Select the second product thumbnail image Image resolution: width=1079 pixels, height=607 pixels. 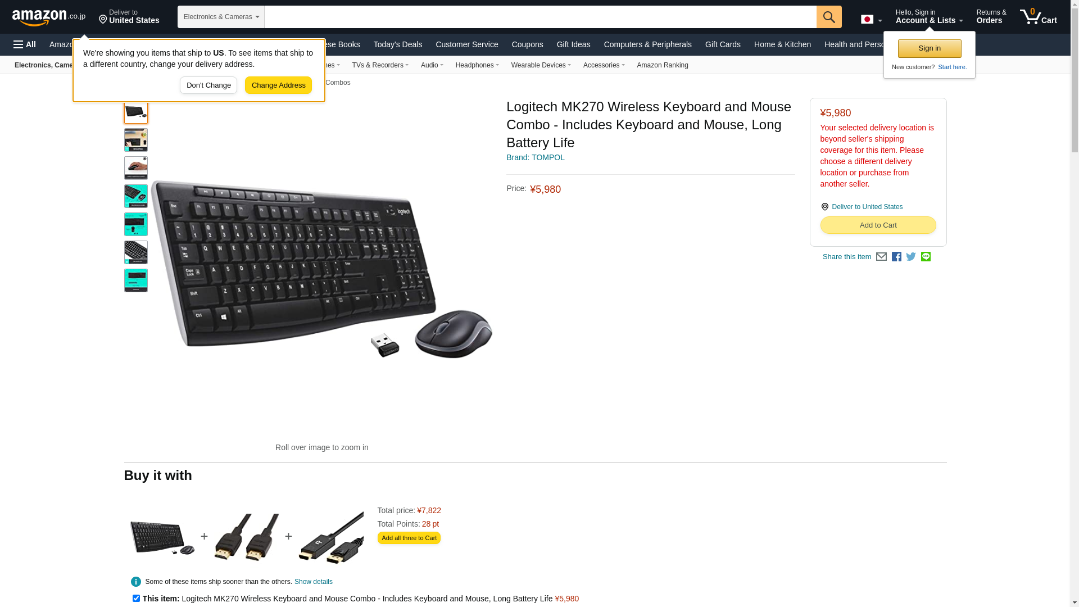click(x=136, y=140)
